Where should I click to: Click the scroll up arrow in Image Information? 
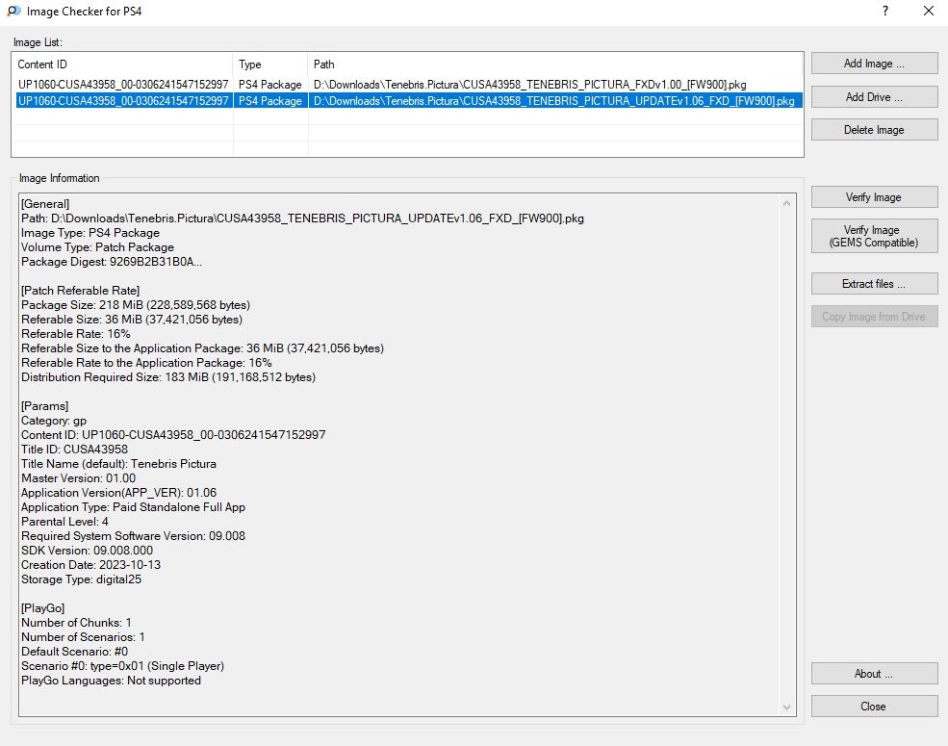tap(788, 203)
